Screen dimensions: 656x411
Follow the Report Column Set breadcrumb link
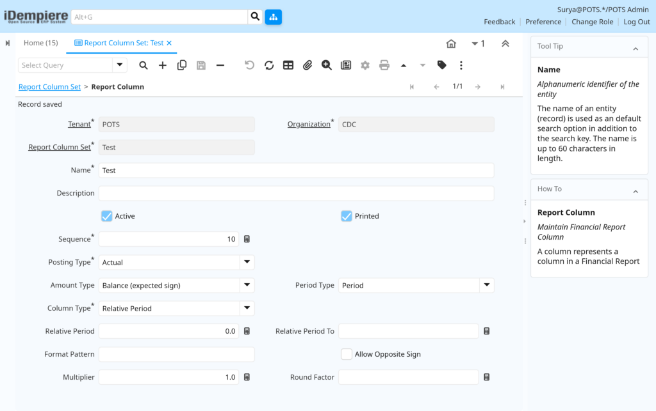point(49,87)
